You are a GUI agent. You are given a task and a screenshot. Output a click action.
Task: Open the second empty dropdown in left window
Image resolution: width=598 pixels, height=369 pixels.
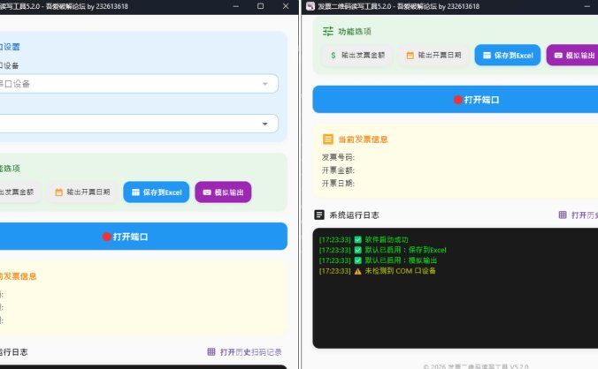pyautogui.click(x=139, y=124)
